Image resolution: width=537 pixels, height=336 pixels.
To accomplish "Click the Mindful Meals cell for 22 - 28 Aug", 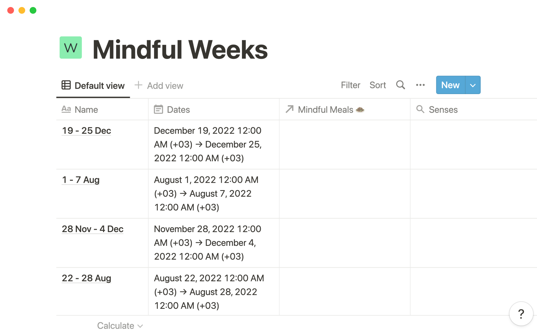I will click(345, 291).
